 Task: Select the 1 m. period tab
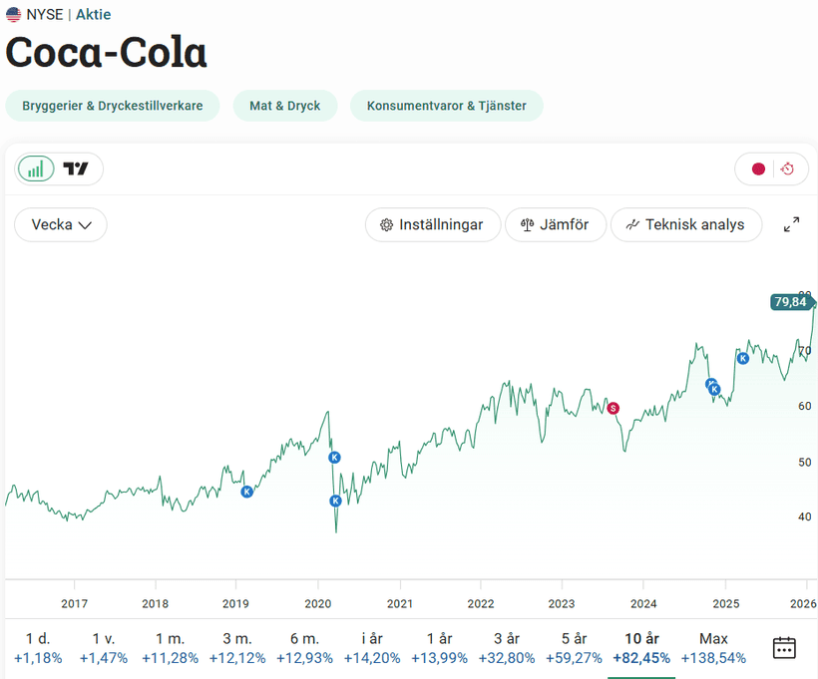pos(170,647)
